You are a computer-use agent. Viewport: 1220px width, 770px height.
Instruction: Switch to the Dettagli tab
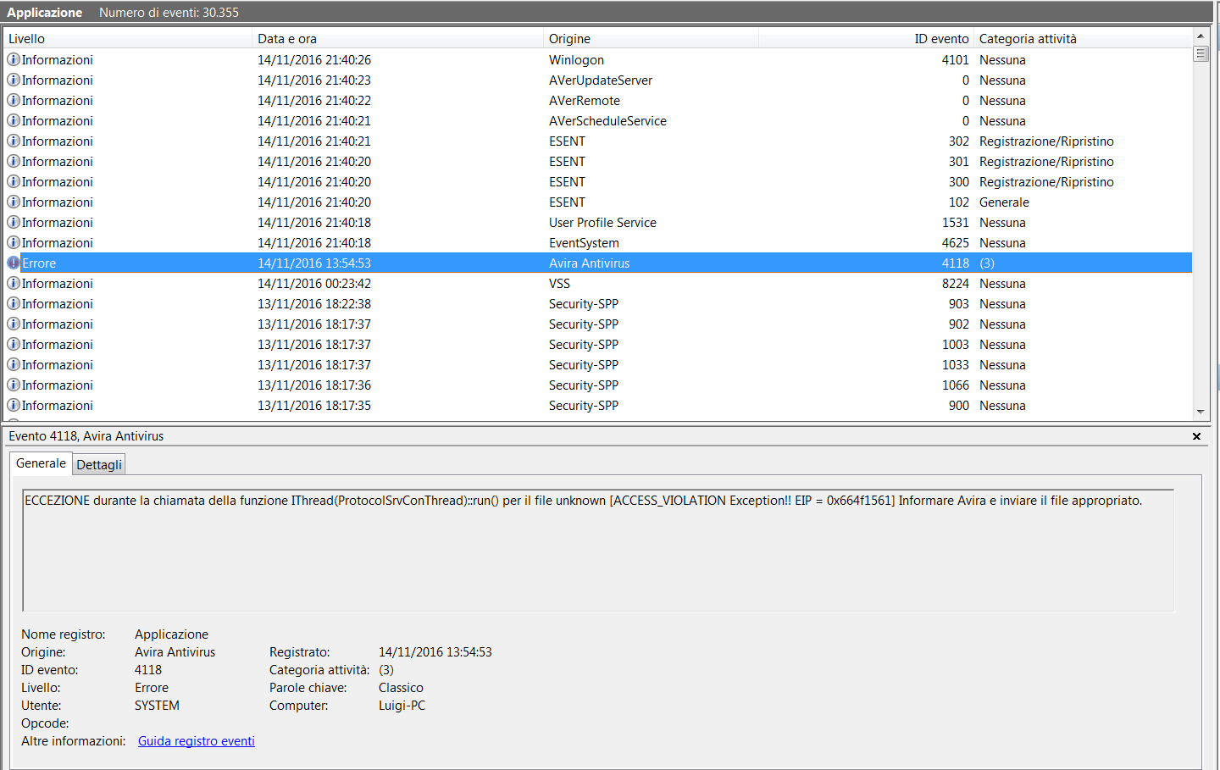pos(99,464)
